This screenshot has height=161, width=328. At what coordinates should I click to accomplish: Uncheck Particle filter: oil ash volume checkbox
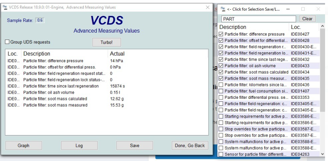(x=221, y=66)
